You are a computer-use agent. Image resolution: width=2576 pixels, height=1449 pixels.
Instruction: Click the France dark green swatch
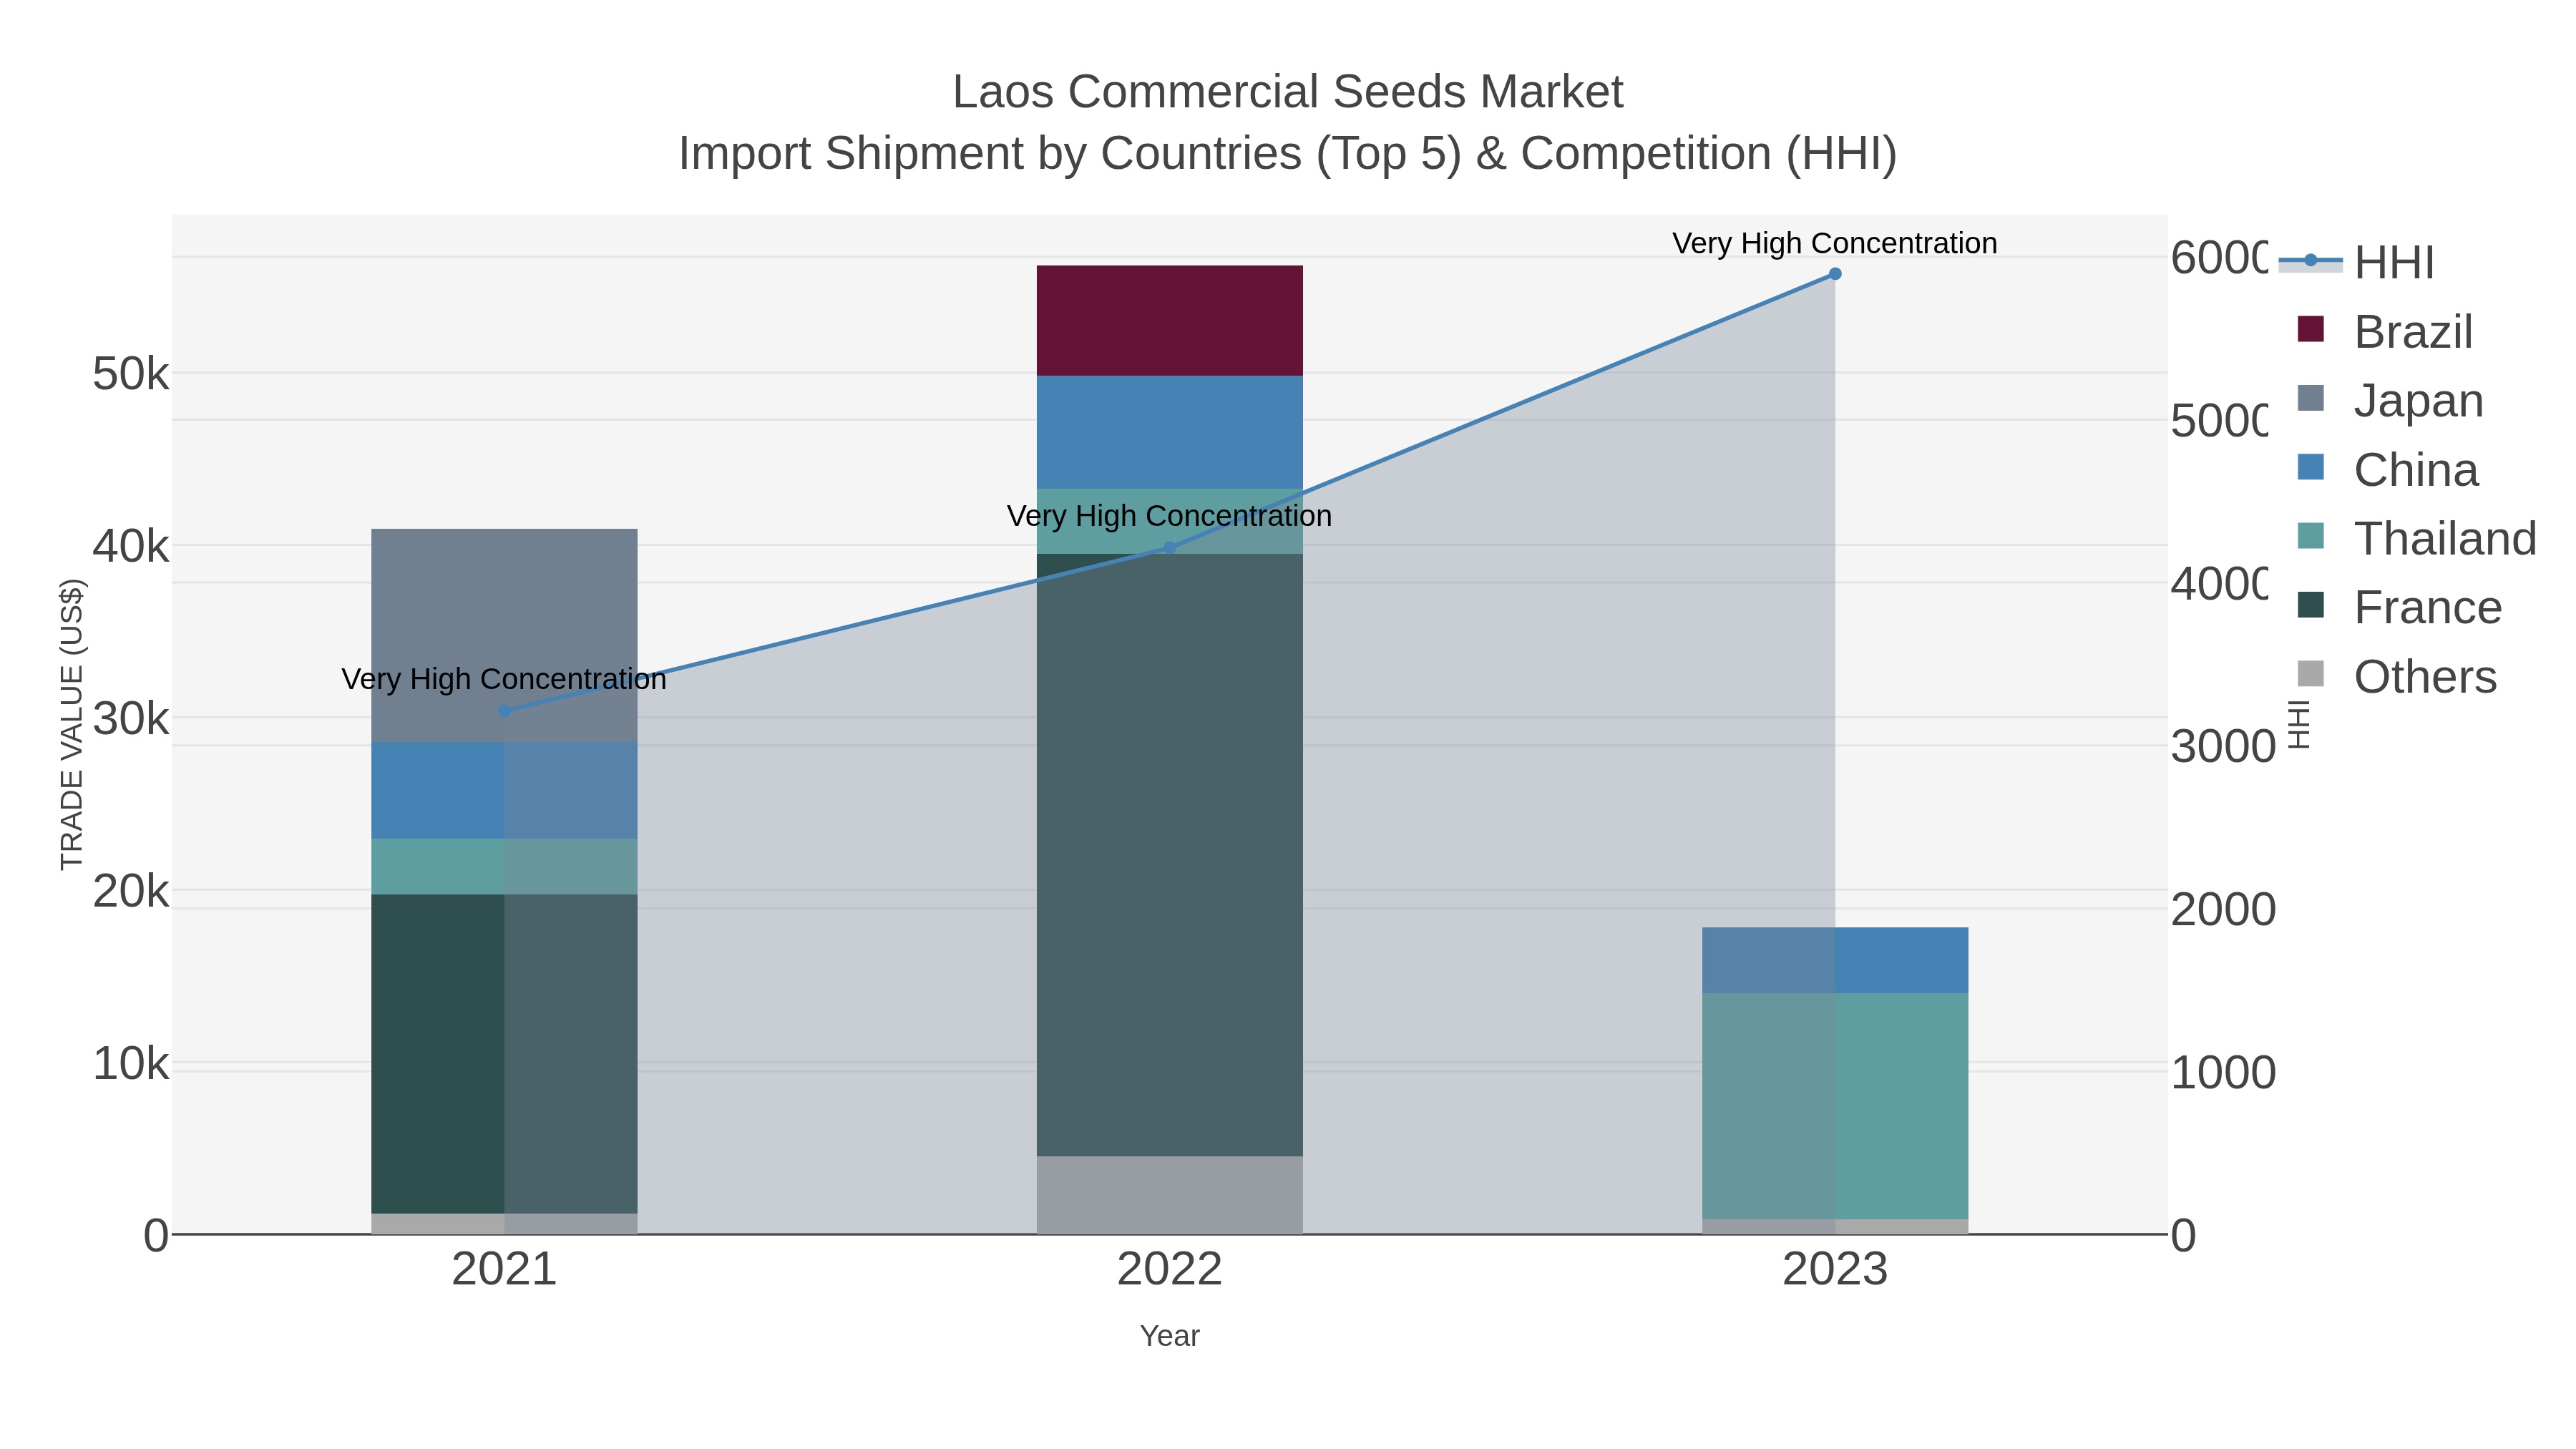click(x=2311, y=604)
